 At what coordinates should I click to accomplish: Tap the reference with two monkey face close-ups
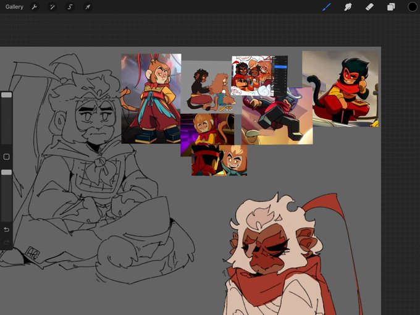click(x=219, y=160)
